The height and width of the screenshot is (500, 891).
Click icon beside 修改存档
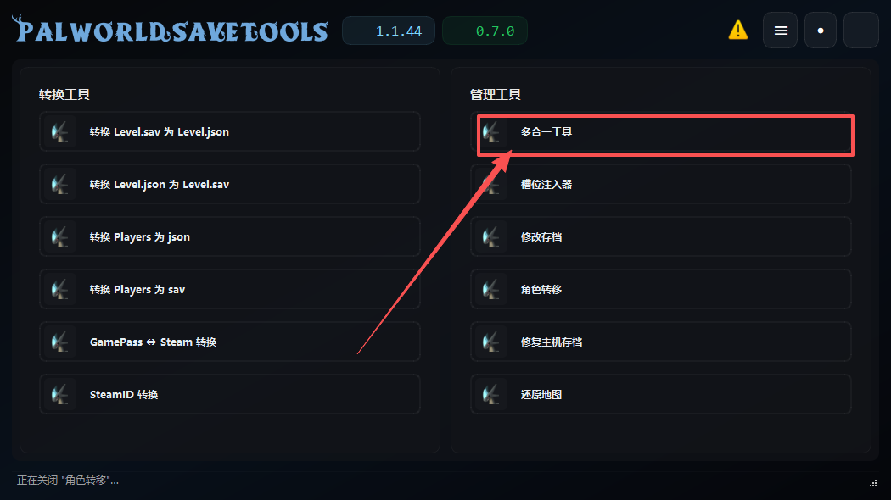[x=491, y=236]
